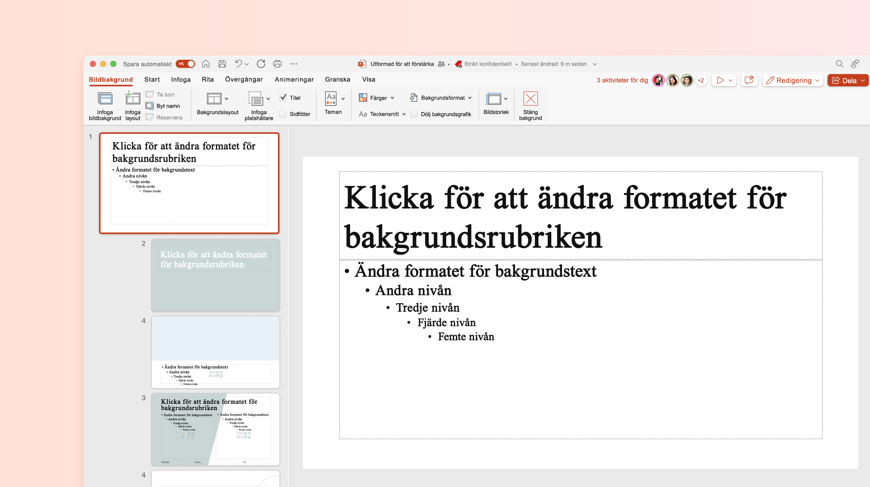Click Ta bort icon
This screenshot has height=487, width=870.
coord(150,94)
